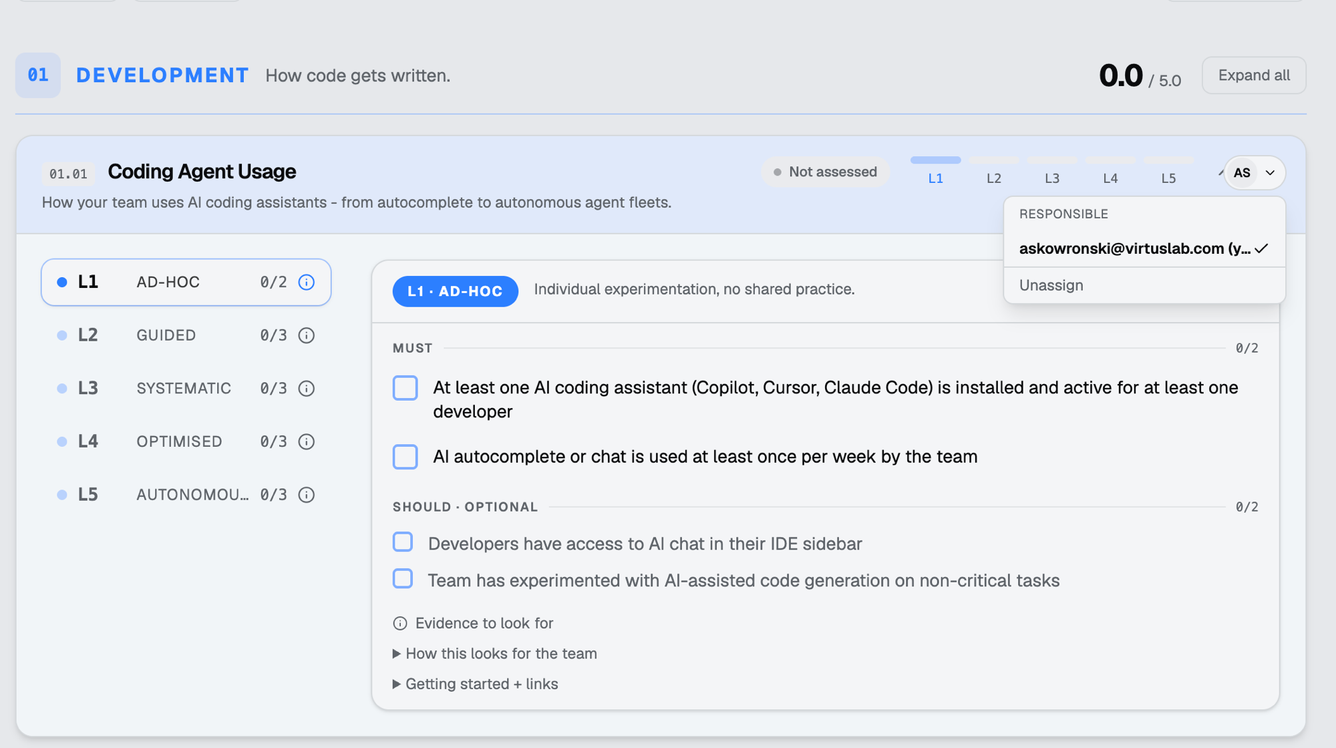Viewport: 1336px width, 748px height.
Task: Expand Getting started + links section
Action: coord(476,684)
